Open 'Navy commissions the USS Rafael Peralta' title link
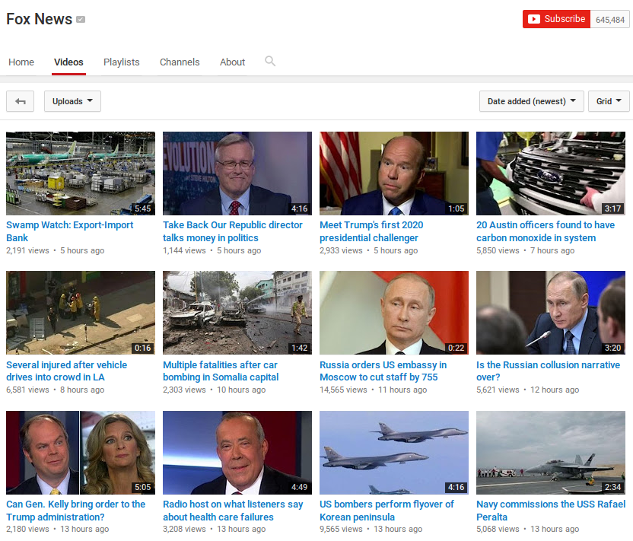 tap(551, 511)
